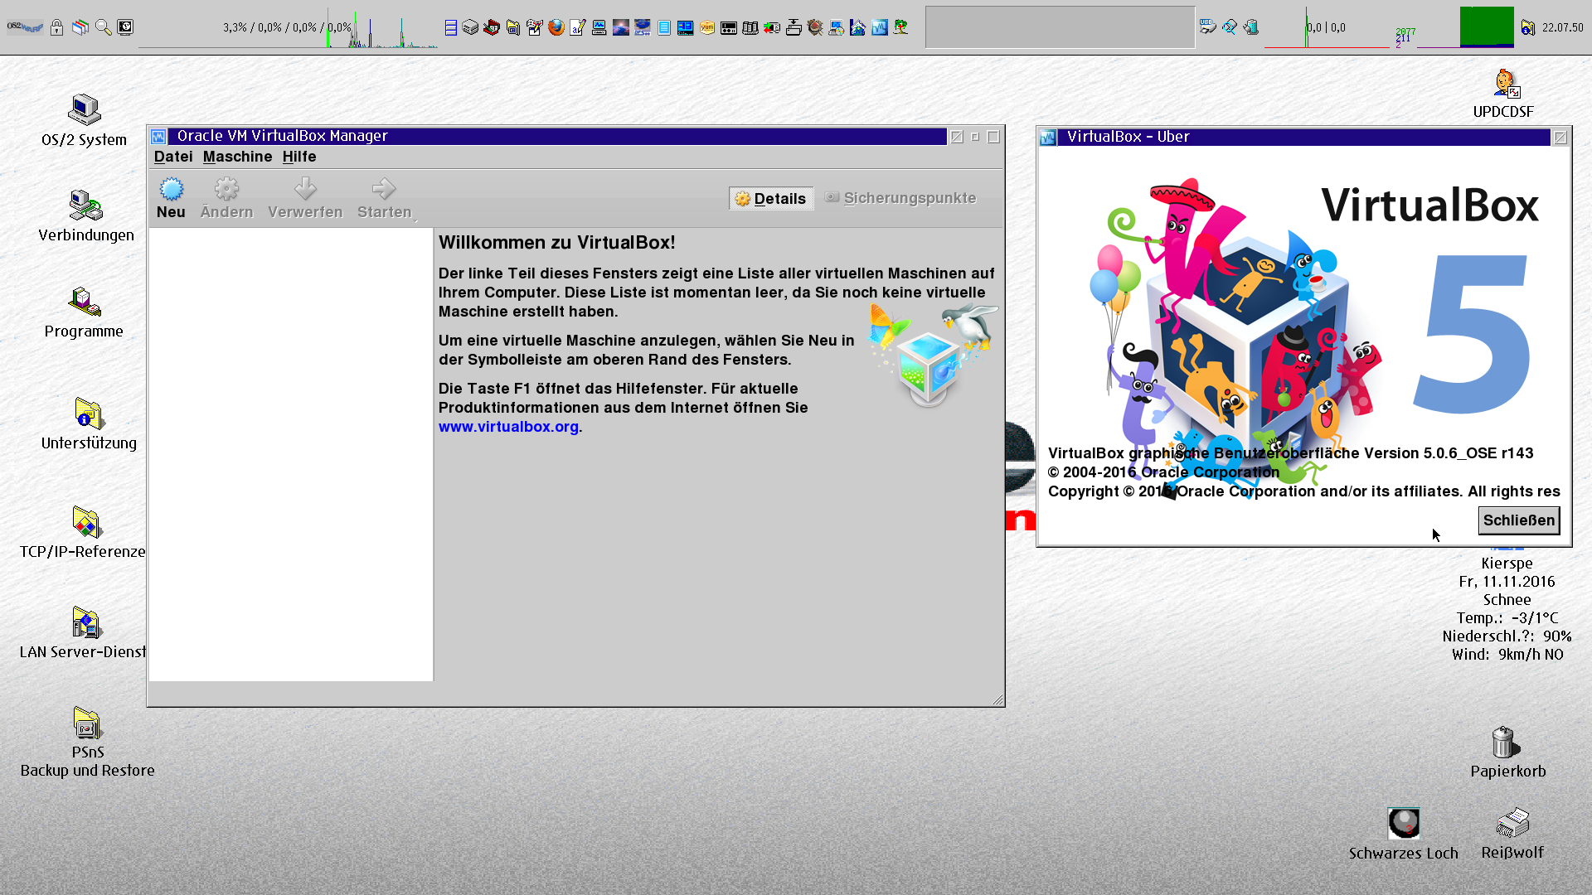Click the drives icon in WarpCenter
This screenshot has width=1592, height=895.
[x=470, y=27]
